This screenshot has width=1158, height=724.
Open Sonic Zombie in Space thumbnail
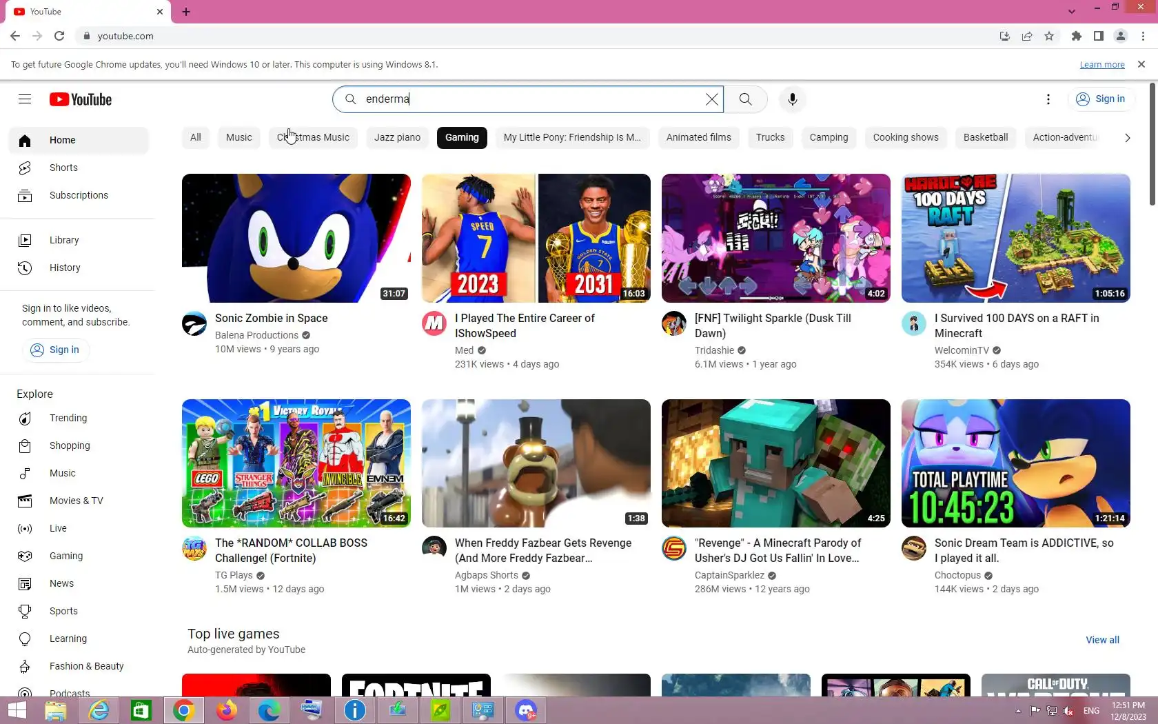[296, 238]
